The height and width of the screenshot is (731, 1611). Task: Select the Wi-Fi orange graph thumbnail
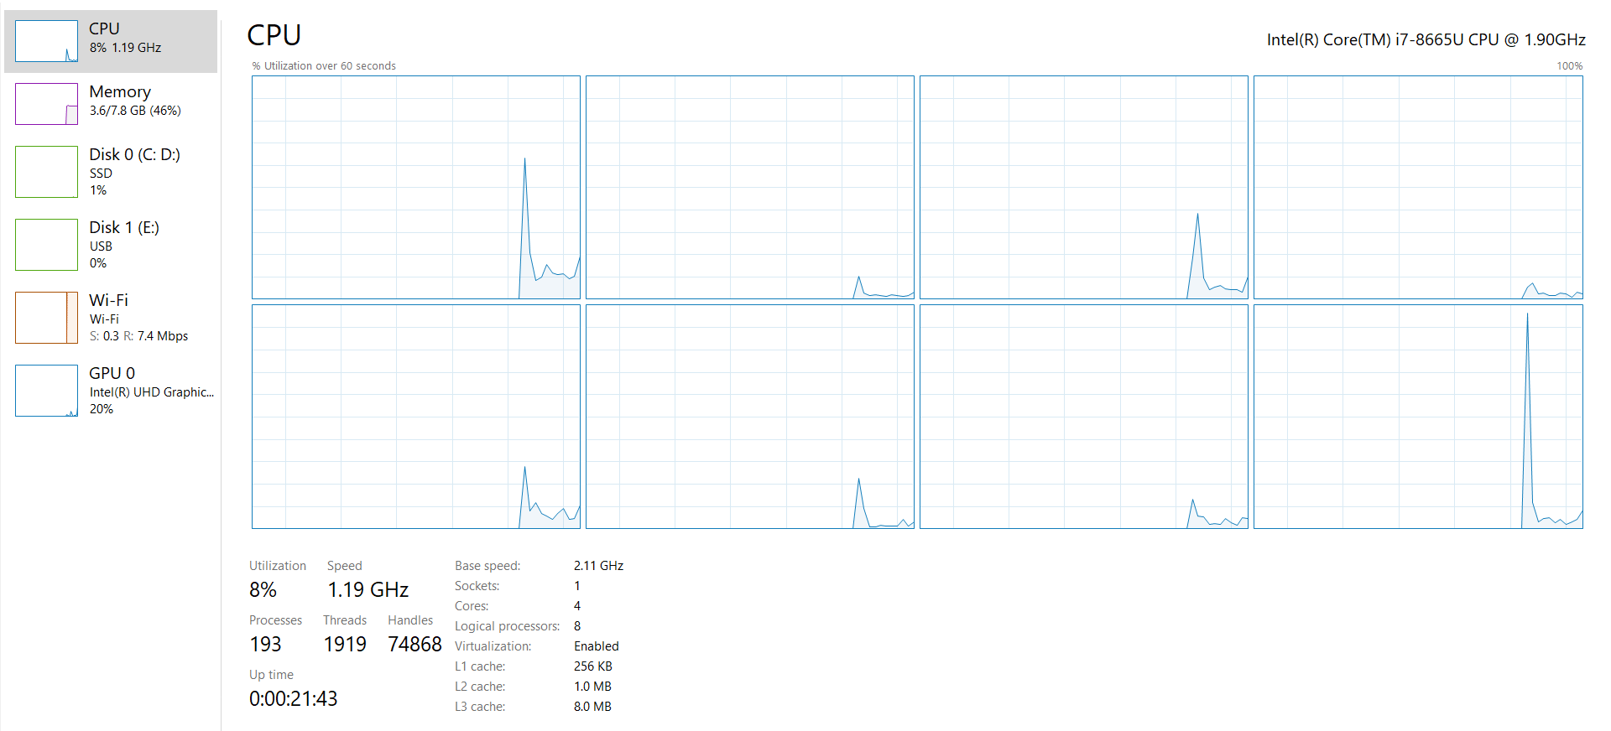click(46, 318)
